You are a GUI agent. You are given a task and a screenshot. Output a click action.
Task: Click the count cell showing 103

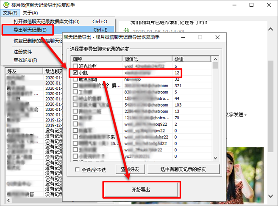pos(178,105)
